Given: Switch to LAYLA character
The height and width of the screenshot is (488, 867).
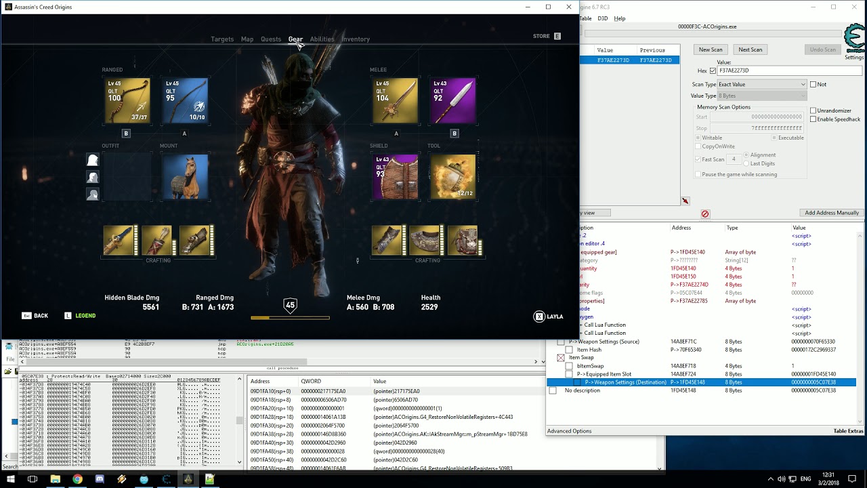Looking at the screenshot, I should pos(549,317).
